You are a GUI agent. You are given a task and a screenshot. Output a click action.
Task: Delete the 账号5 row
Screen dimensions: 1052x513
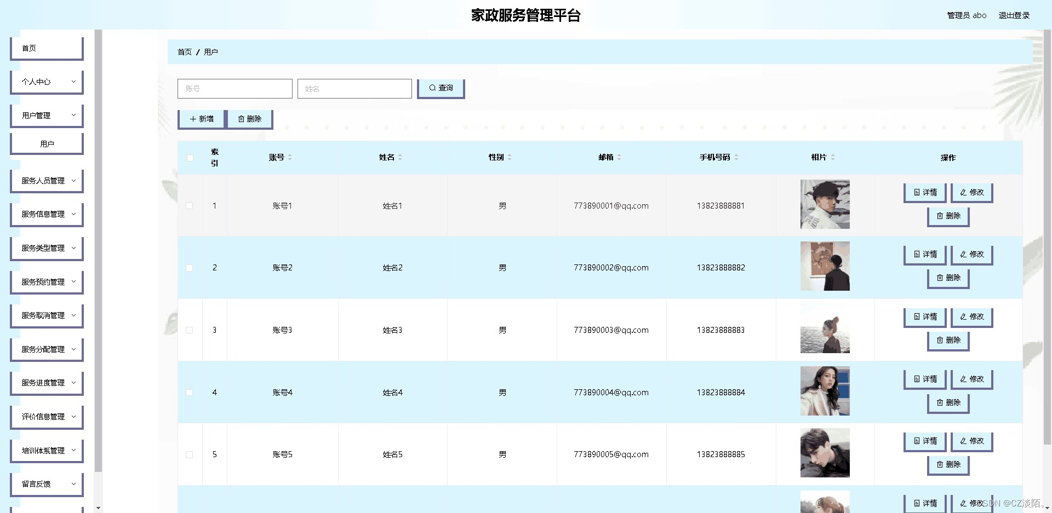click(948, 465)
